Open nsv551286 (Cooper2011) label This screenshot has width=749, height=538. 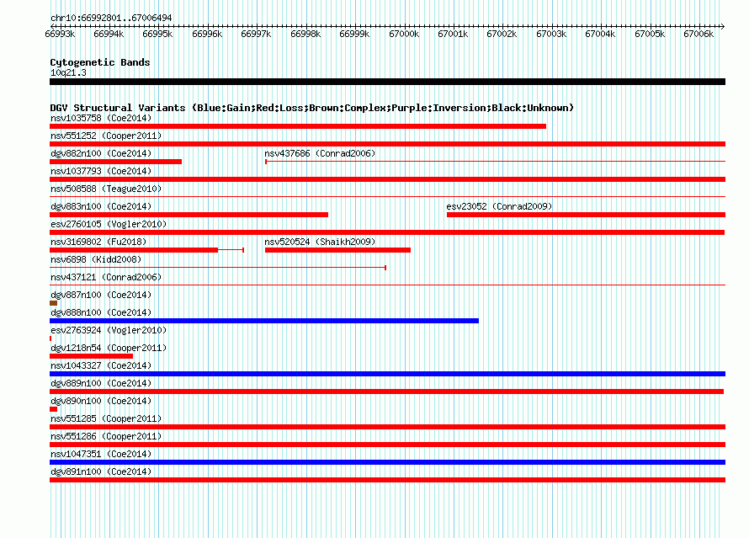106,436
